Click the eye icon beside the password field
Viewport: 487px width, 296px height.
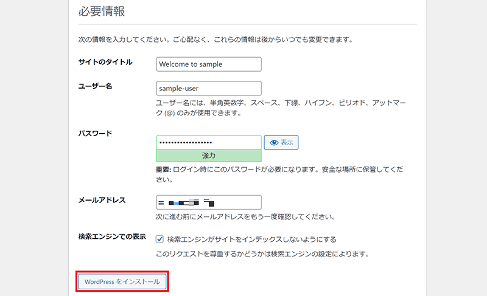273,142
